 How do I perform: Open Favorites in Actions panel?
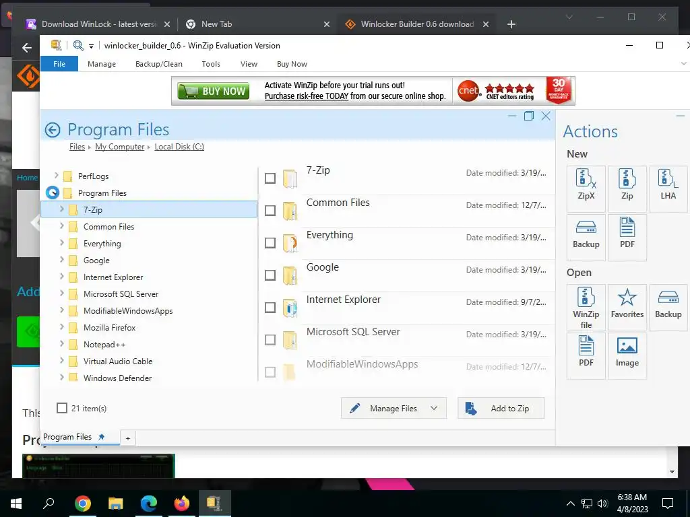(627, 307)
